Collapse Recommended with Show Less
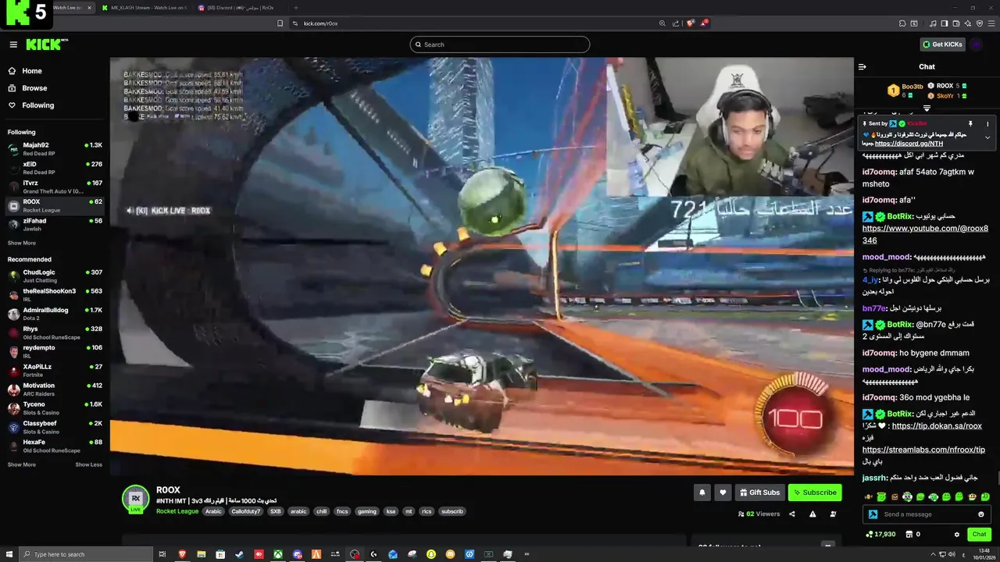 point(88,464)
